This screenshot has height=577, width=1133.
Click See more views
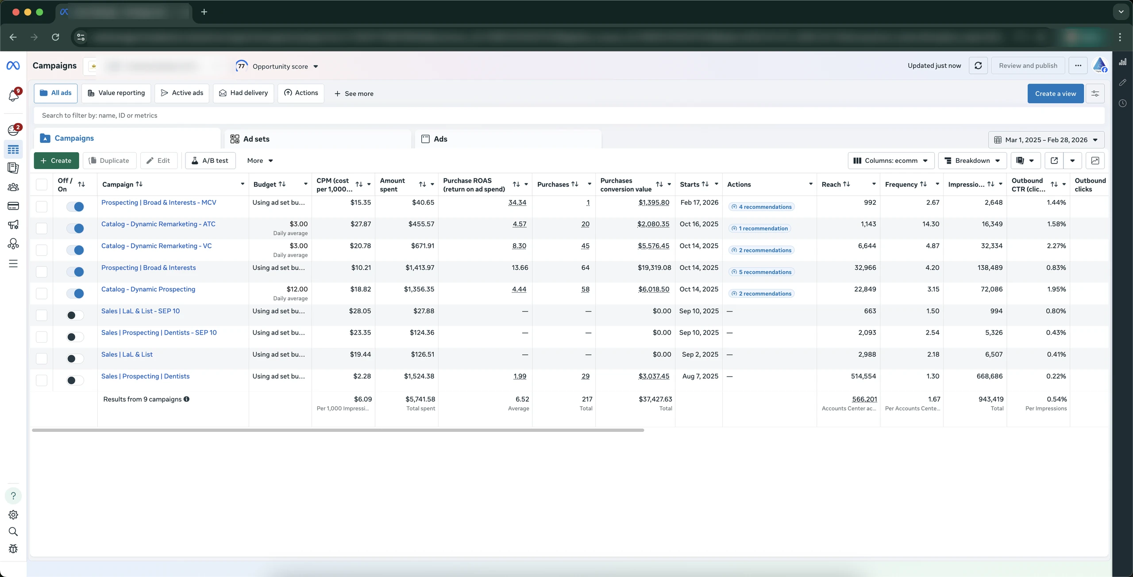(354, 93)
